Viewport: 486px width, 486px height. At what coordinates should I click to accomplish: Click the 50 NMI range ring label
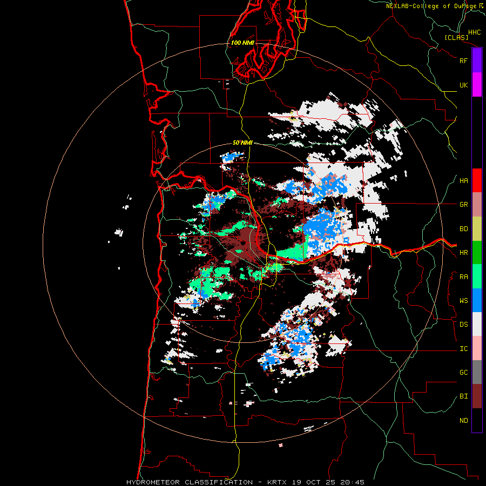tap(242, 143)
